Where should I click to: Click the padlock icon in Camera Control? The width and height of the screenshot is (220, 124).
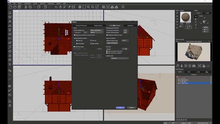tap(204, 66)
